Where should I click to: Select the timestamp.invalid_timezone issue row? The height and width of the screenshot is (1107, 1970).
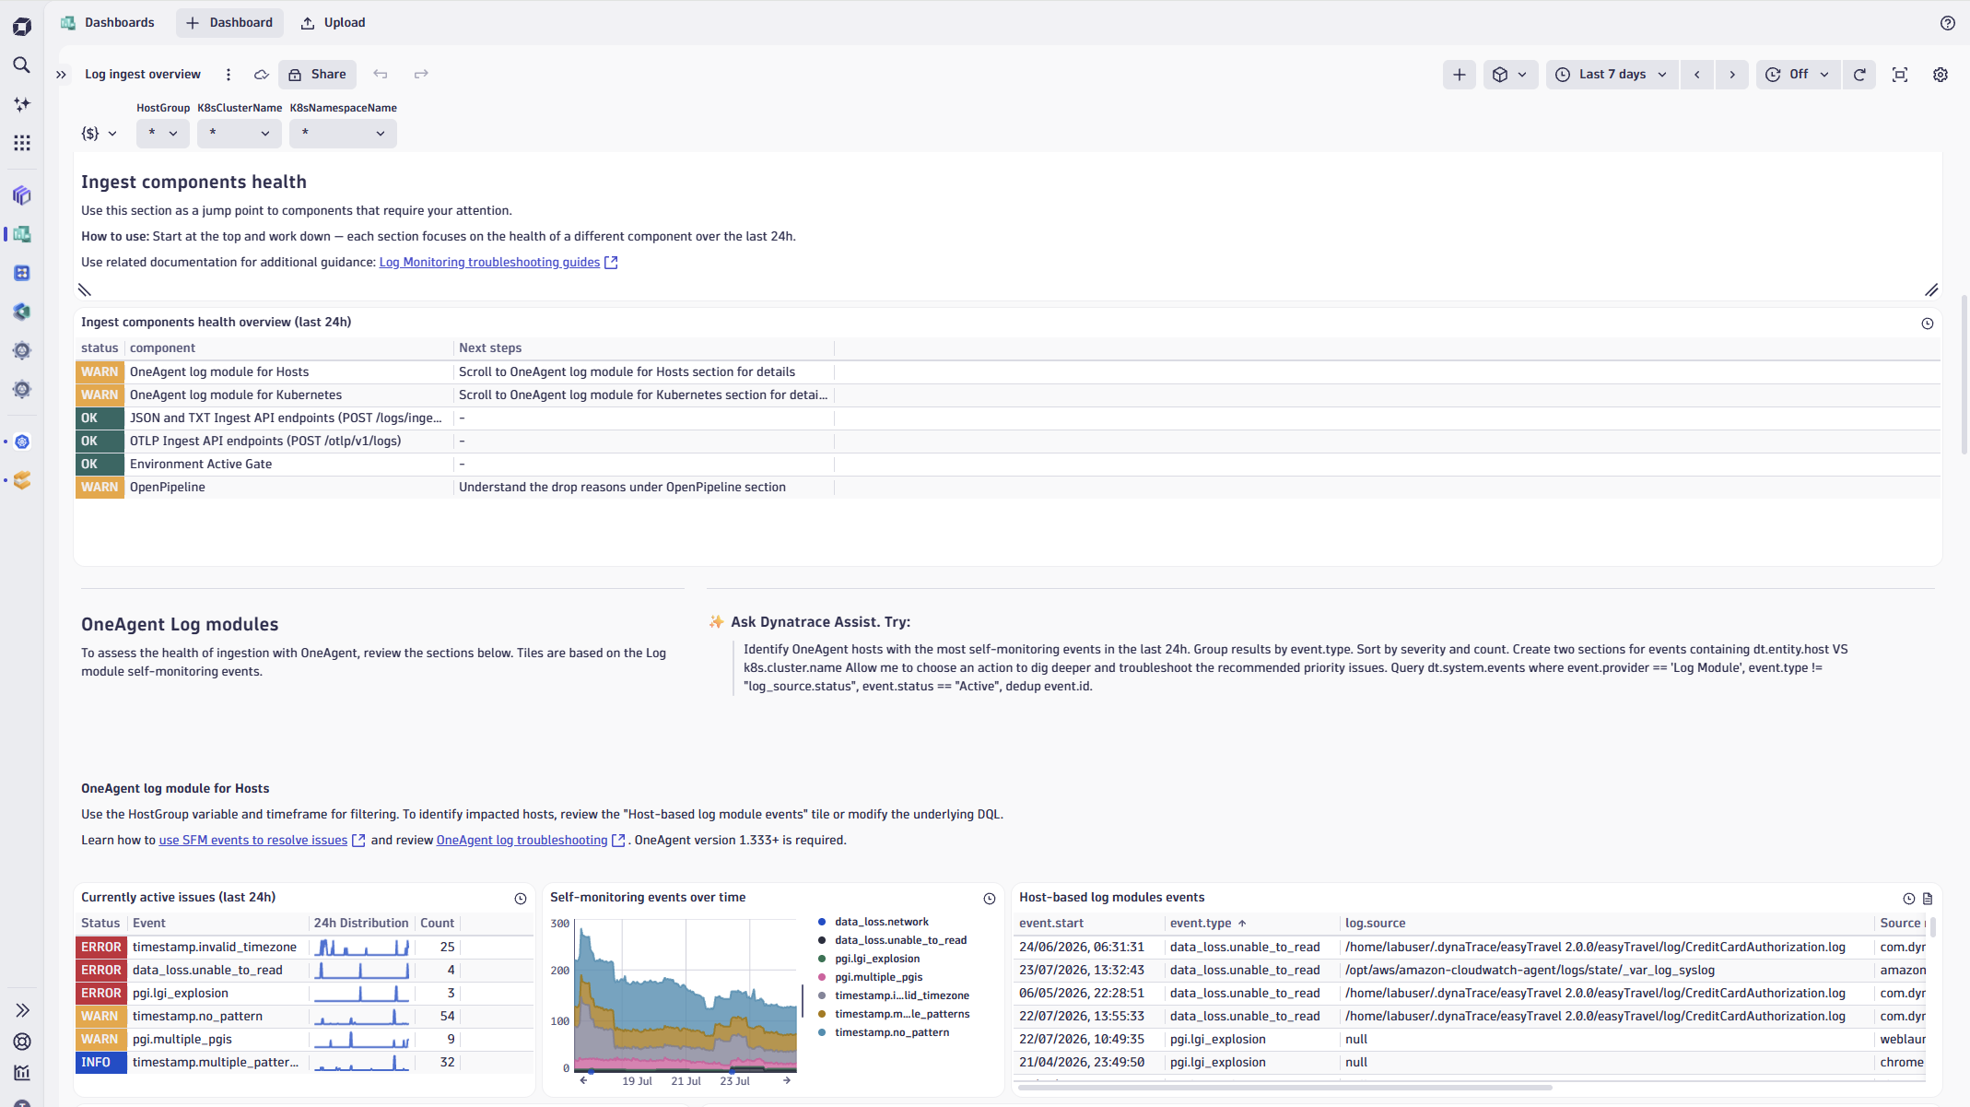click(304, 948)
